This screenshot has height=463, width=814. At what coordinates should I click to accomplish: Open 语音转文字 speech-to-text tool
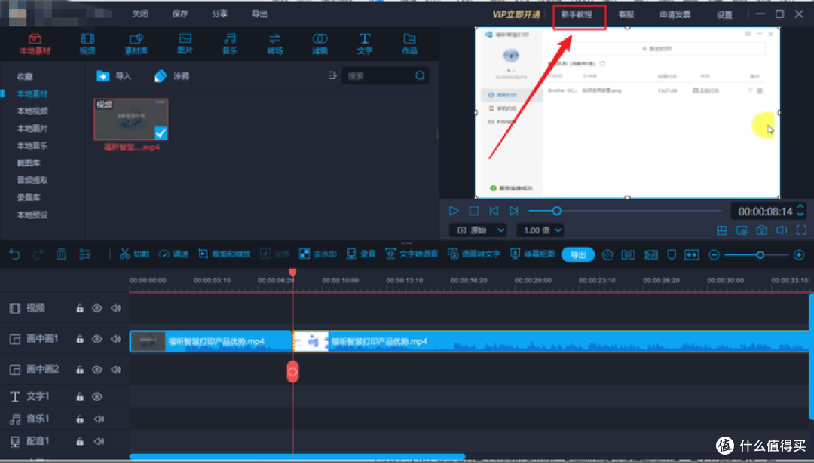click(x=474, y=254)
